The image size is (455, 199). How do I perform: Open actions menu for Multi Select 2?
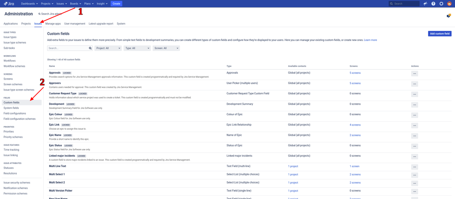tap(414, 183)
